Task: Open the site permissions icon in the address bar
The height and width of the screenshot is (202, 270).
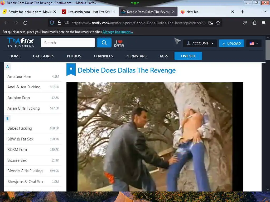Action: coord(67,23)
